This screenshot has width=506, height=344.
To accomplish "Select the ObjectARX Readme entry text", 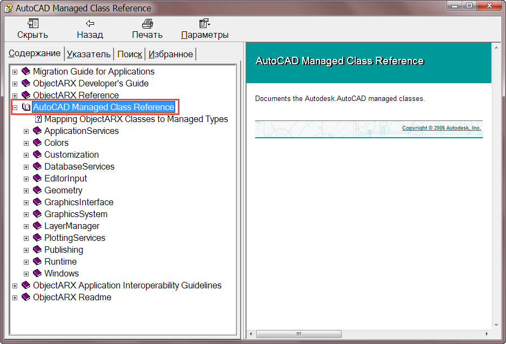I will click(72, 297).
